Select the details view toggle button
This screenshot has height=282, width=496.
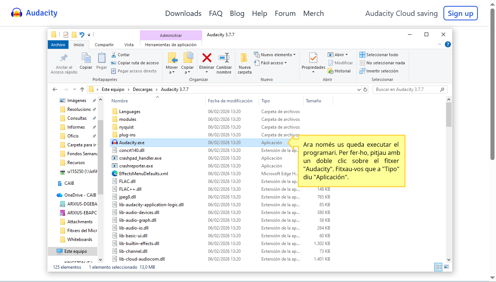(x=439, y=267)
